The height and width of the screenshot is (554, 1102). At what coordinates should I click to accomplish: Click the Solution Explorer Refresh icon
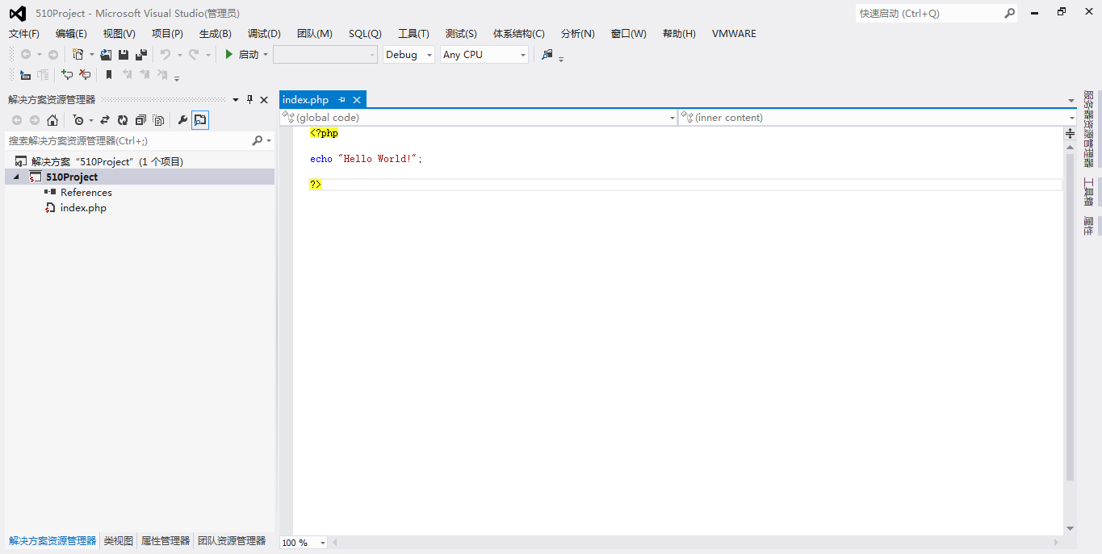coord(123,120)
